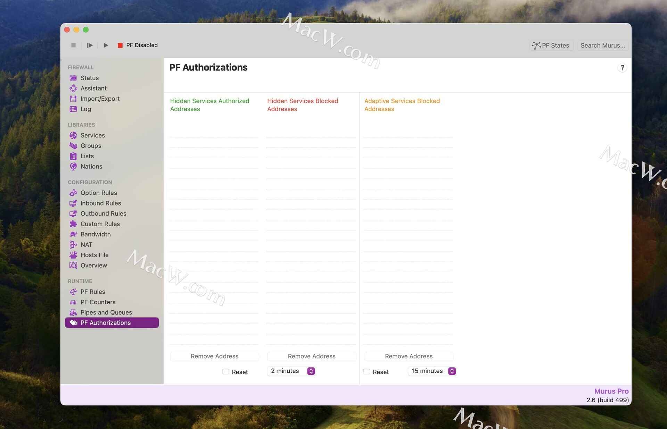The image size is (667, 429).
Task: Click the Bandwidth turtle icon
Action: (x=73, y=234)
